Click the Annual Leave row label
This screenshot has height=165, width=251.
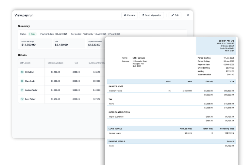(x=115, y=133)
